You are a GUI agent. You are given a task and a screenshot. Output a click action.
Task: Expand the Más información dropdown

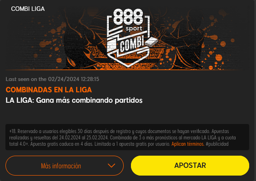[64, 166]
